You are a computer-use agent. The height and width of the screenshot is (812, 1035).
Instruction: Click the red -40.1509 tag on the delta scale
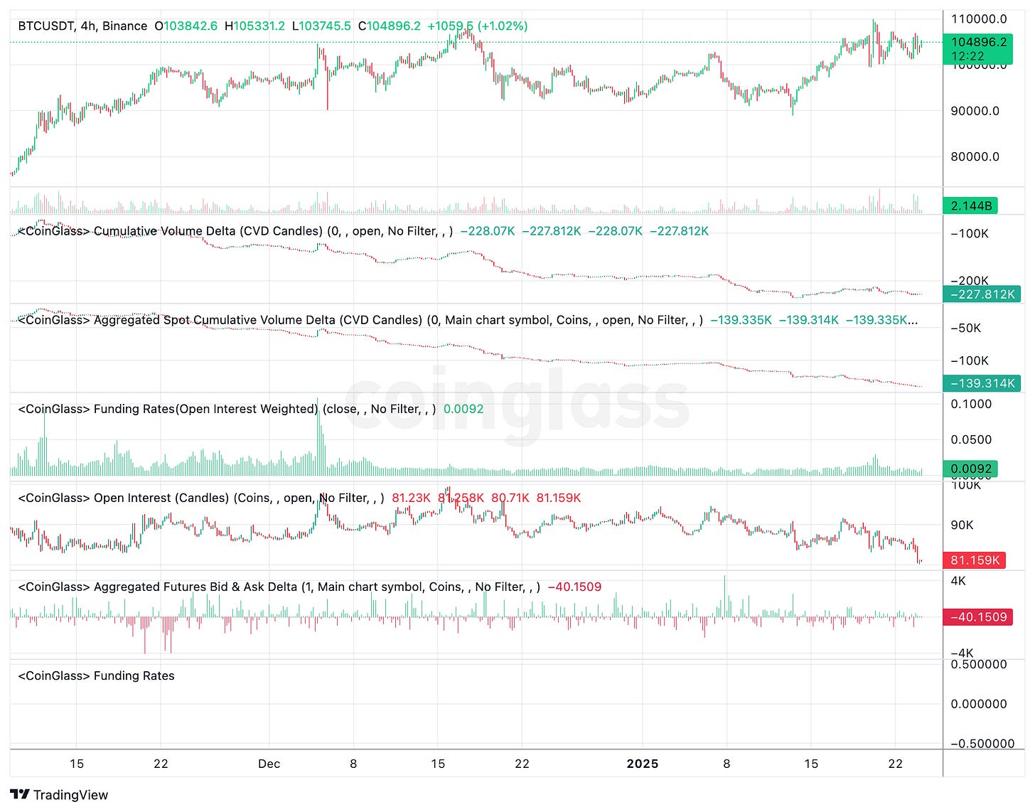tap(978, 616)
